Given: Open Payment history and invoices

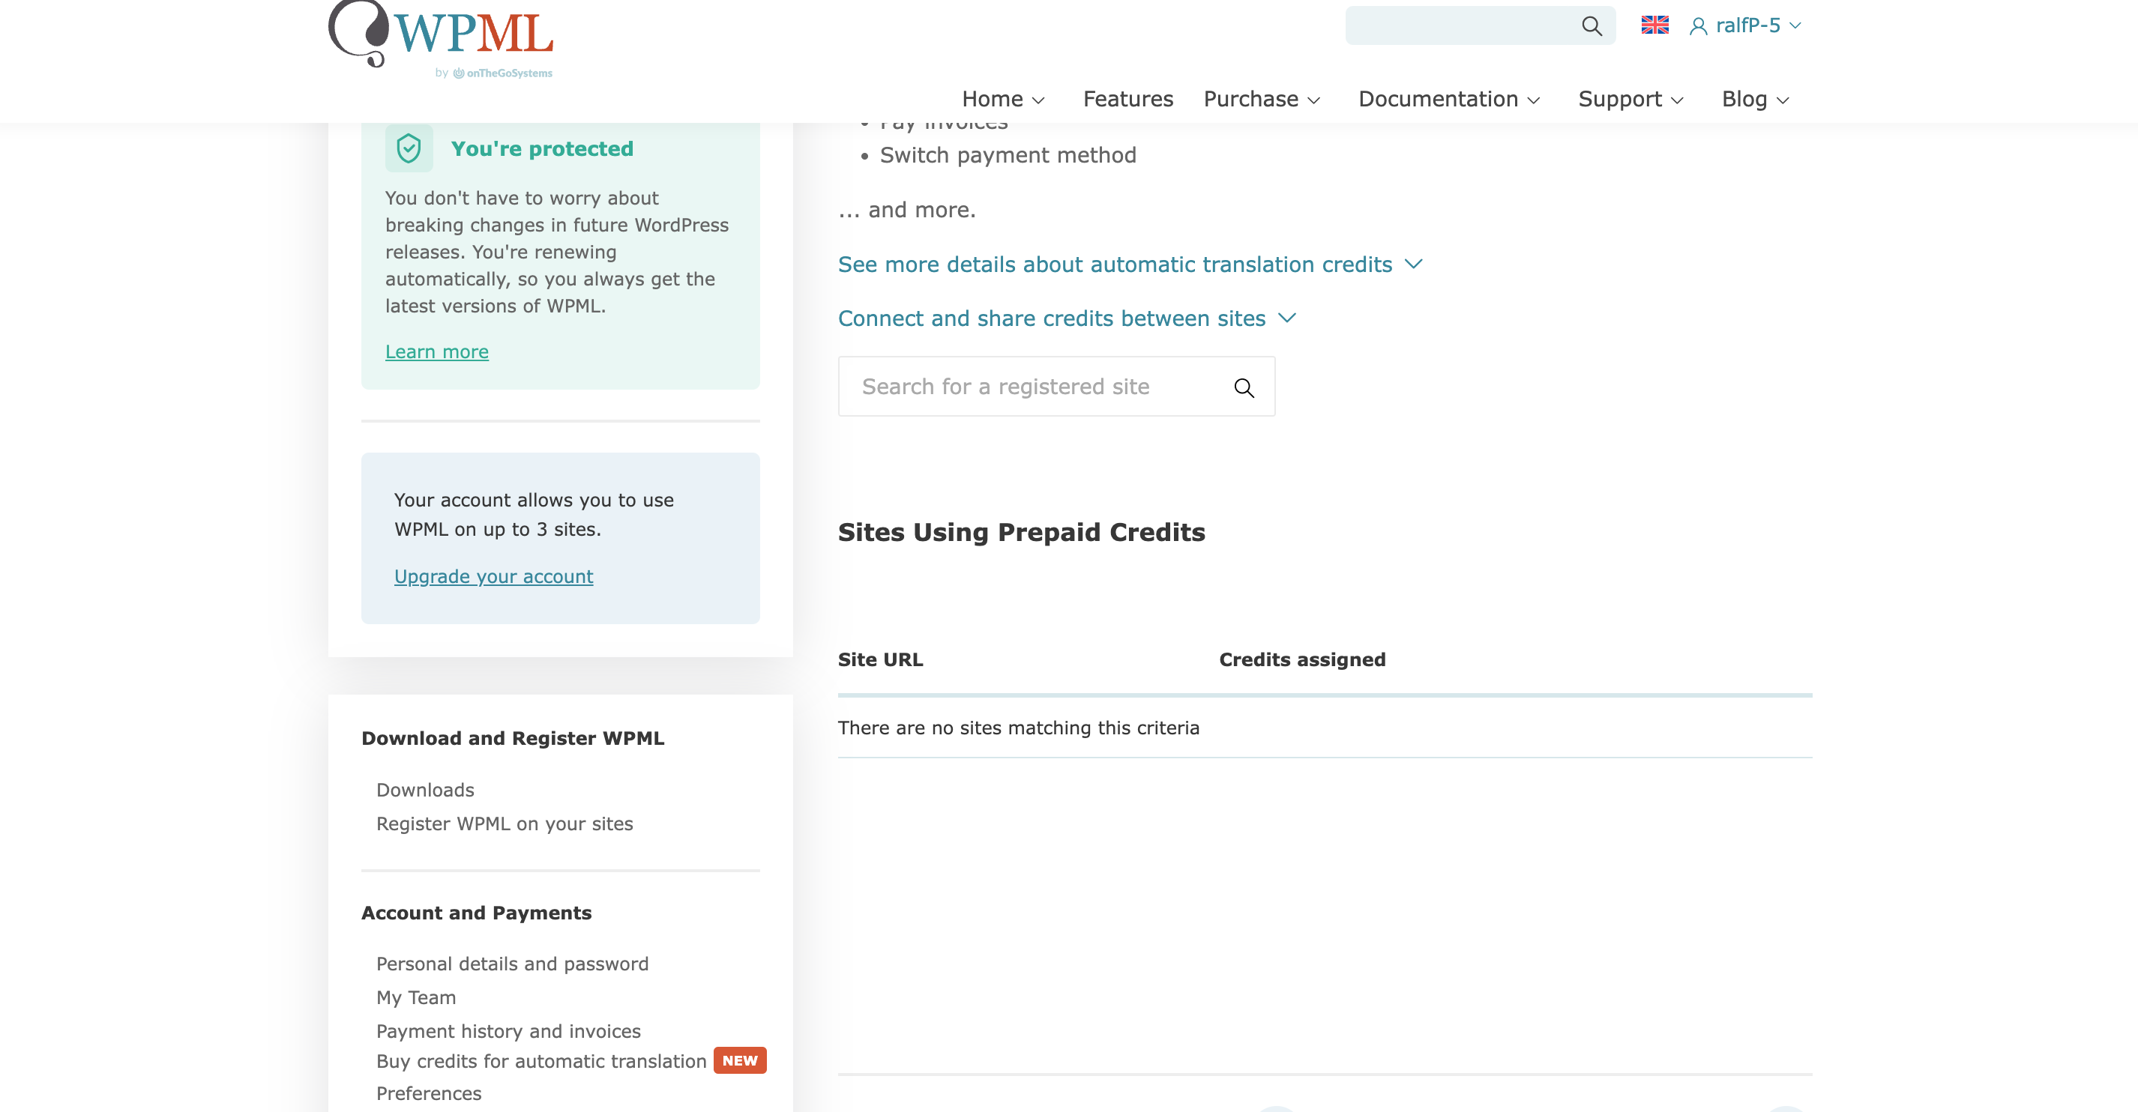Looking at the screenshot, I should pos(508,1032).
